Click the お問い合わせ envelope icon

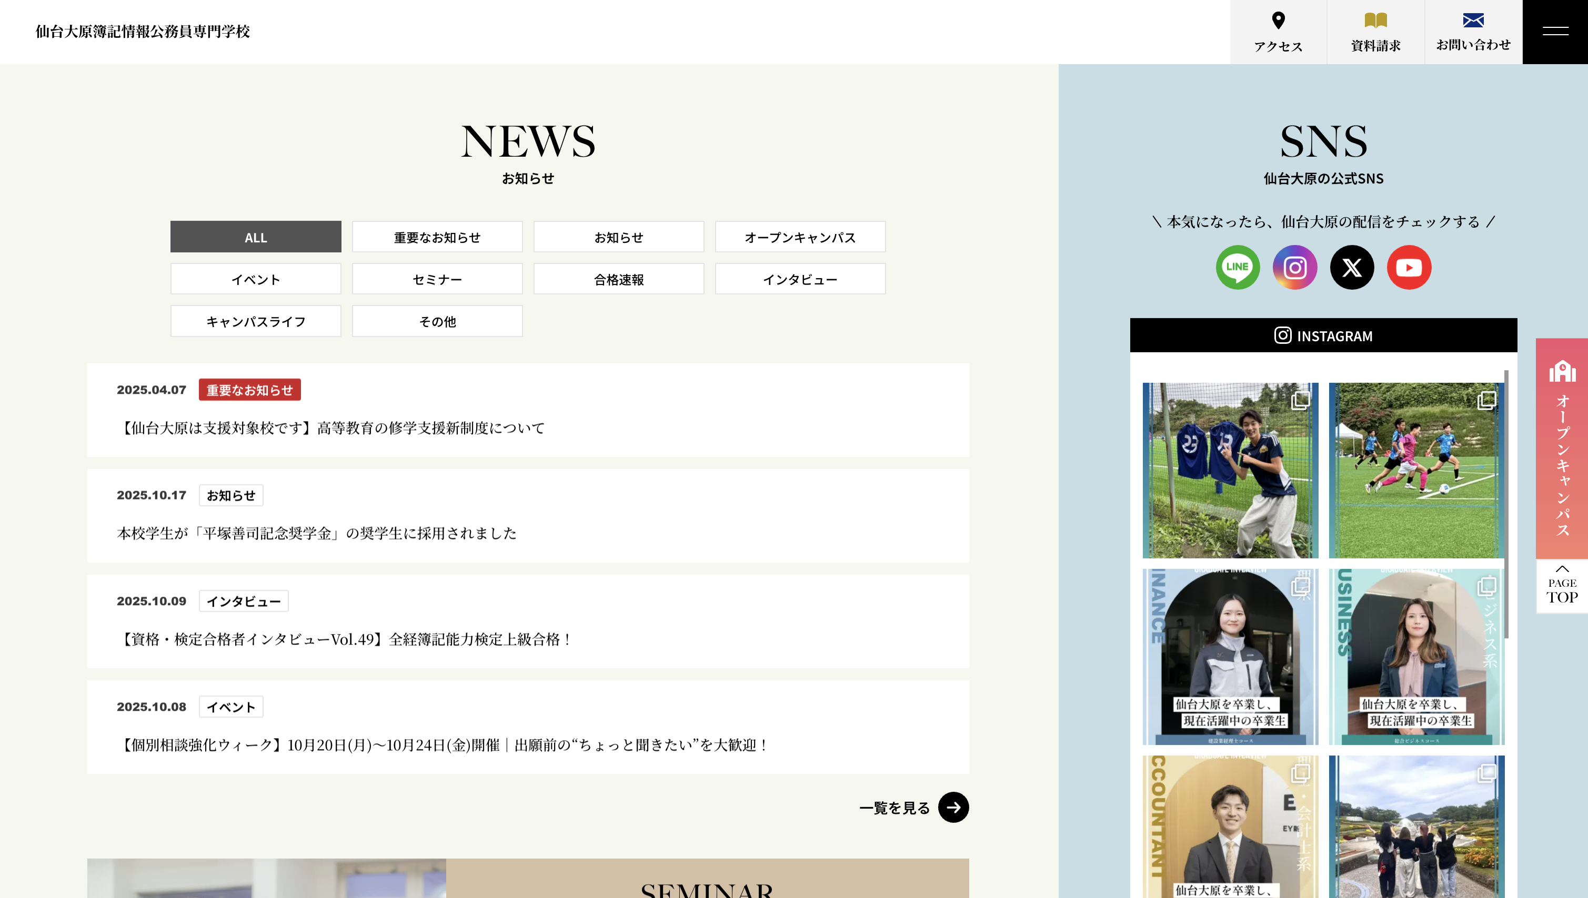1473,21
